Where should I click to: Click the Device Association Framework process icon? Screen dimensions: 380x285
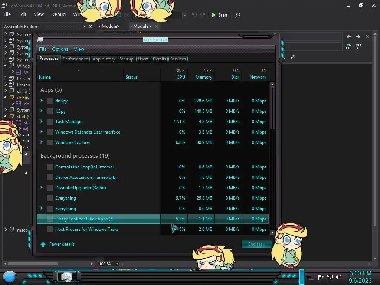(x=50, y=177)
